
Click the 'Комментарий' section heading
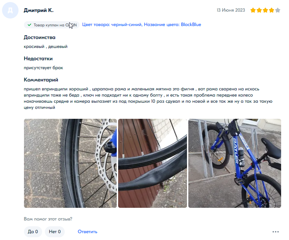(41, 80)
